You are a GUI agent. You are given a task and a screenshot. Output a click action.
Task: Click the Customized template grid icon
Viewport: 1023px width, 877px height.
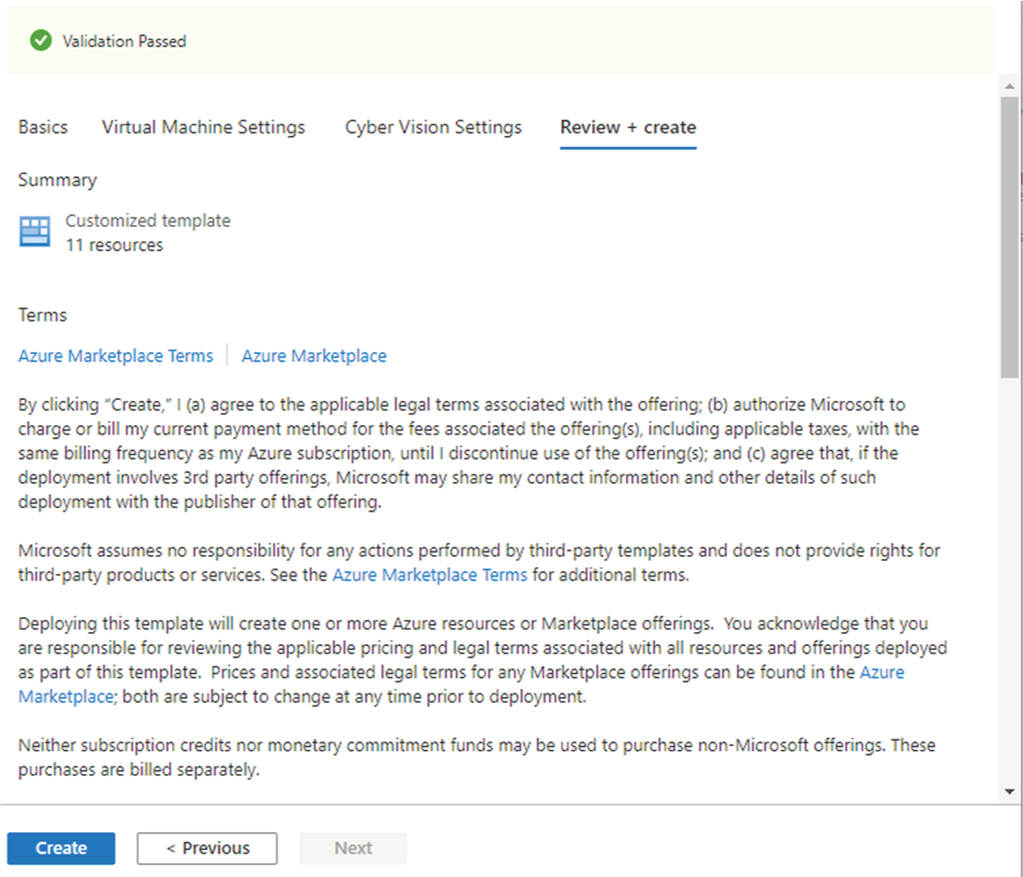point(35,232)
